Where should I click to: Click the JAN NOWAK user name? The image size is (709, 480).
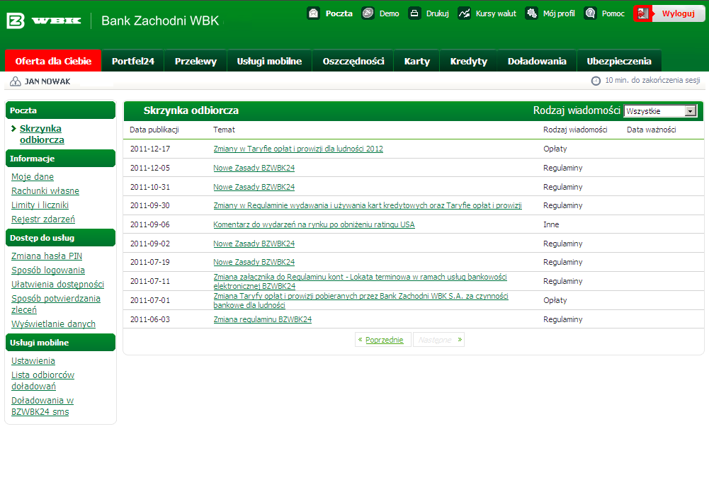tap(47, 82)
